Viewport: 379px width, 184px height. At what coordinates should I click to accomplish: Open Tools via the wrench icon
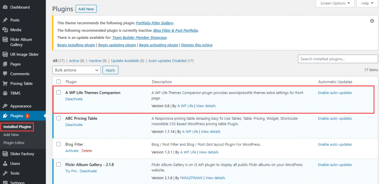(5, 173)
